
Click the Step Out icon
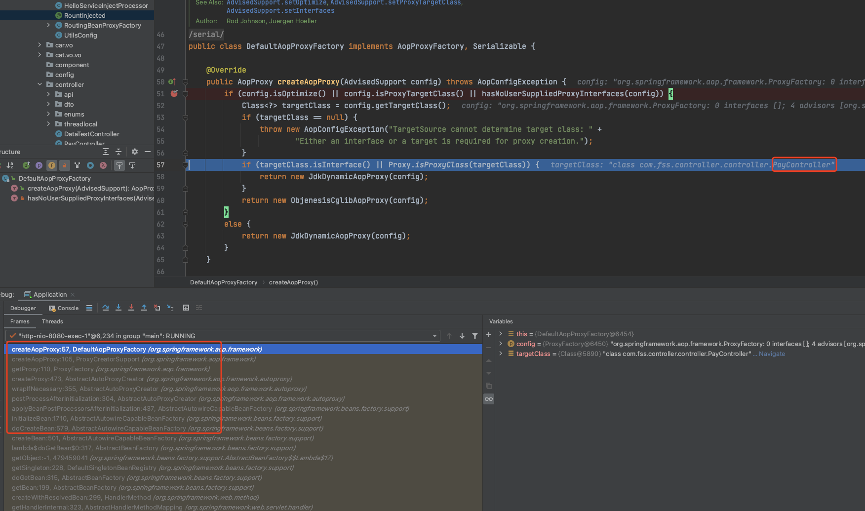coord(144,308)
